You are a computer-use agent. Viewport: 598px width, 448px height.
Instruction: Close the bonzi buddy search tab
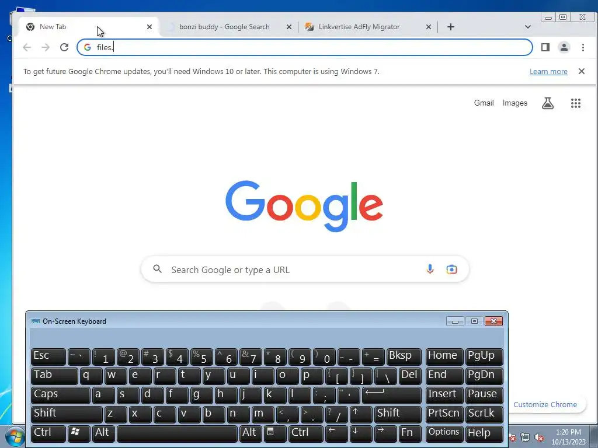289,27
